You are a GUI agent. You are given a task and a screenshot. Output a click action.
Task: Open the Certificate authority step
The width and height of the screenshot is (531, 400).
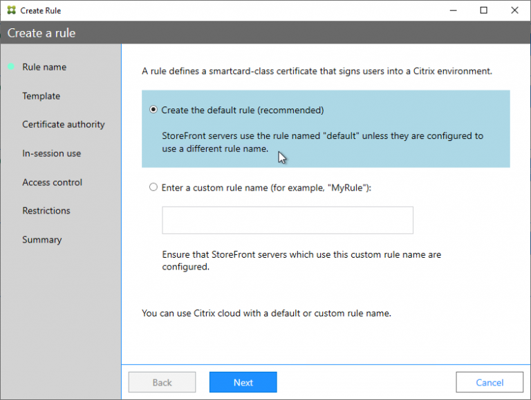coord(64,124)
